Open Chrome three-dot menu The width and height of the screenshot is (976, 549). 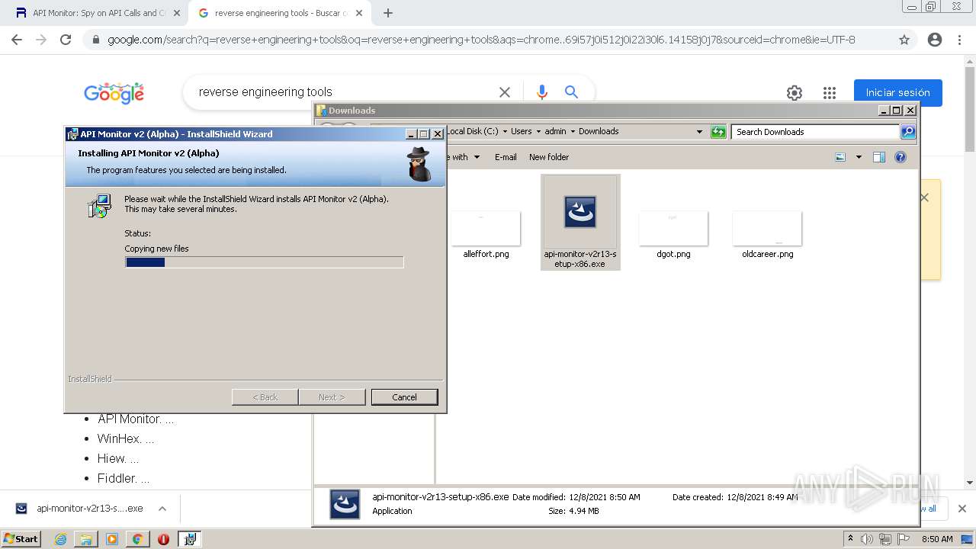[959, 40]
